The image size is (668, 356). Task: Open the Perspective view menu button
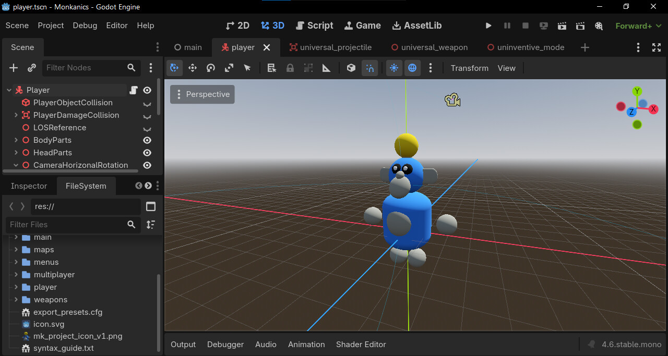(202, 94)
